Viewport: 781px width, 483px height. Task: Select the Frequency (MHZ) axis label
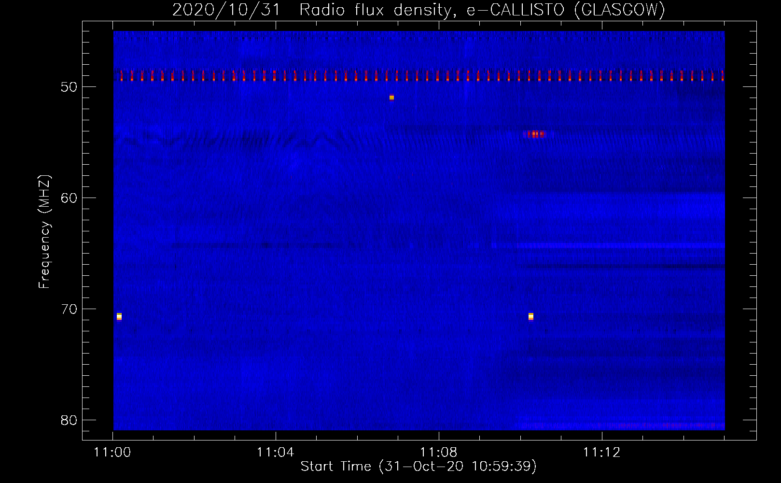(x=44, y=231)
